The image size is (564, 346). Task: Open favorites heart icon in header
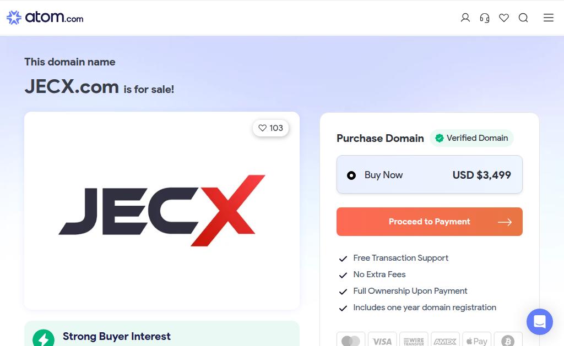(504, 18)
